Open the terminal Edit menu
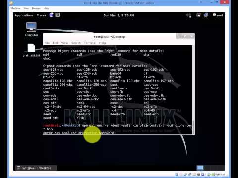The image size is (238, 178). (x=55, y=43)
